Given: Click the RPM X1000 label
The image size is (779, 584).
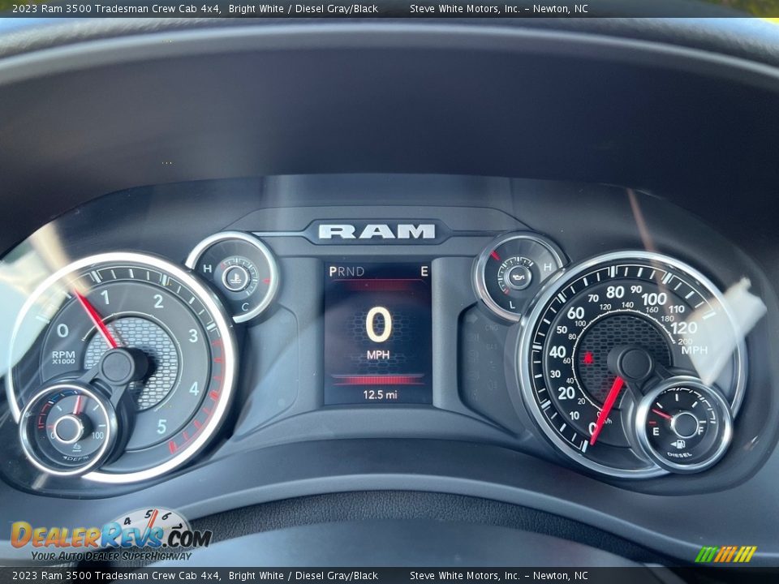Looking at the screenshot, I should pyautogui.click(x=63, y=357).
